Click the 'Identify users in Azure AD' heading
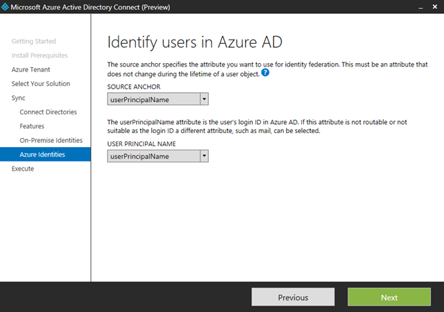The height and width of the screenshot is (312, 444). [x=195, y=42]
